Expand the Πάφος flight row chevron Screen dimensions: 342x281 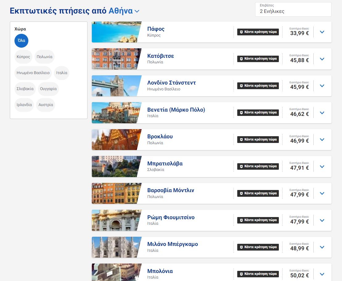(x=322, y=32)
